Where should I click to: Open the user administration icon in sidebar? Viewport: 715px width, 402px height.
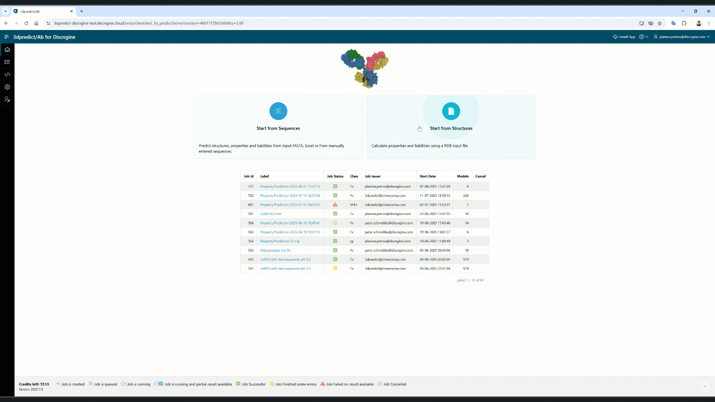pyautogui.click(x=7, y=99)
